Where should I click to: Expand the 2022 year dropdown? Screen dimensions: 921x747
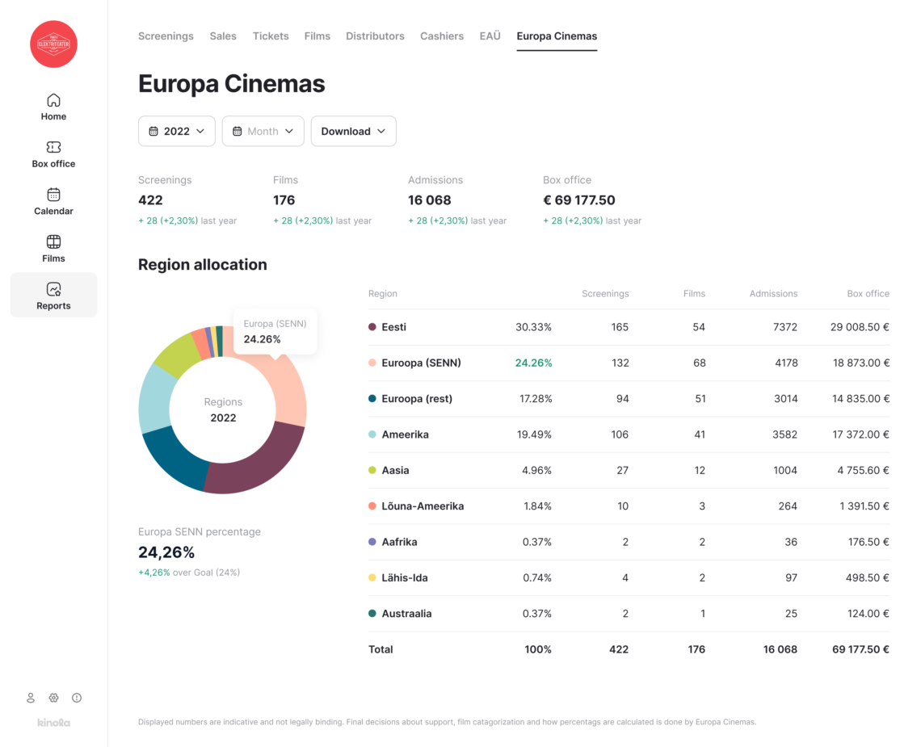[x=176, y=131]
